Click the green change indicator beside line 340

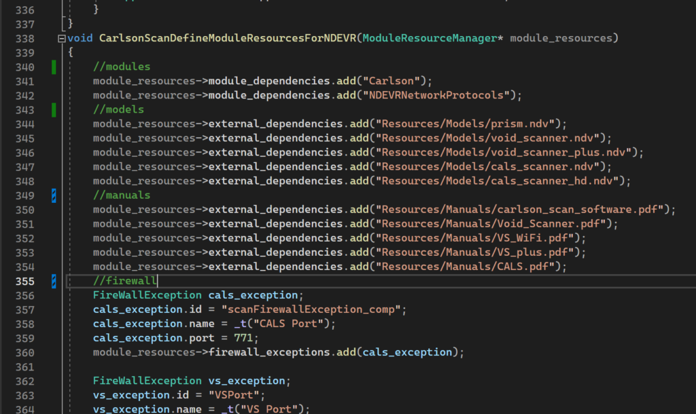tap(54, 66)
